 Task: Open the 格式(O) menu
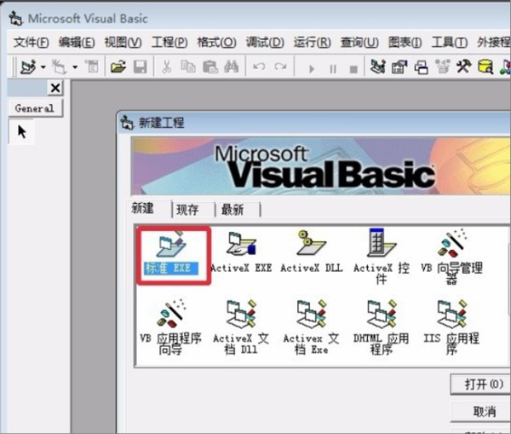[x=216, y=43]
